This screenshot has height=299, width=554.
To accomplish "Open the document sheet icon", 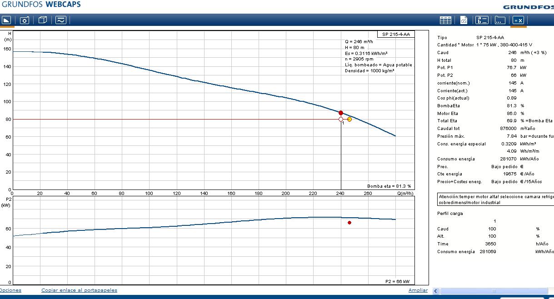I will (x=464, y=20).
